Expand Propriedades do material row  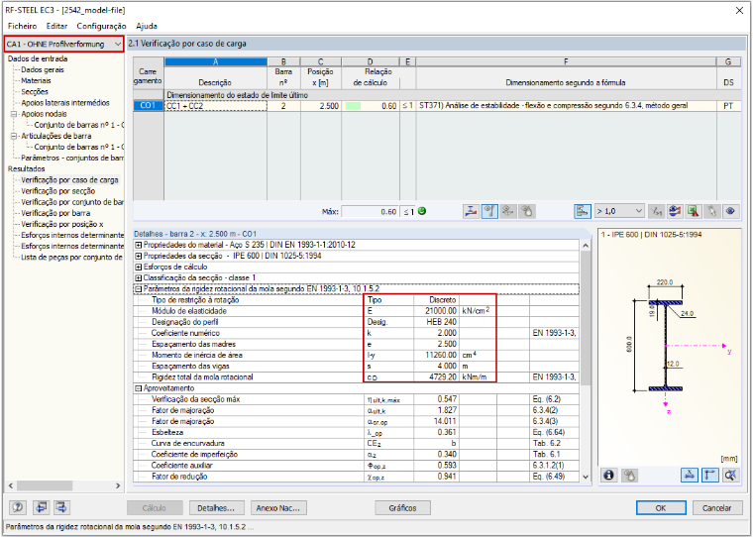(x=139, y=245)
